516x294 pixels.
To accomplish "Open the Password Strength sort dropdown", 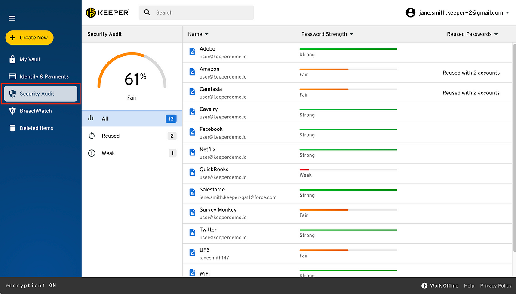I will pyautogui.click(x=351, y=34).
